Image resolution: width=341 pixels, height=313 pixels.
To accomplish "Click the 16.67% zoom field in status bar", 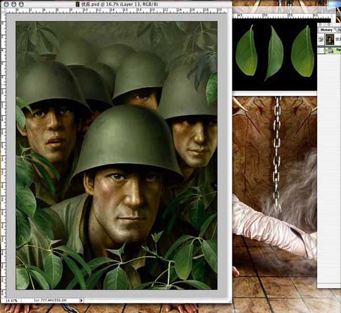I will coord(11,301).
